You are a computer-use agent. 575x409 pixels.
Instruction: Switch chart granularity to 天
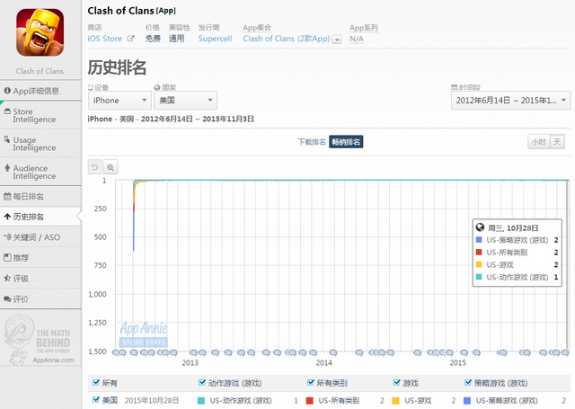(557, 142)
